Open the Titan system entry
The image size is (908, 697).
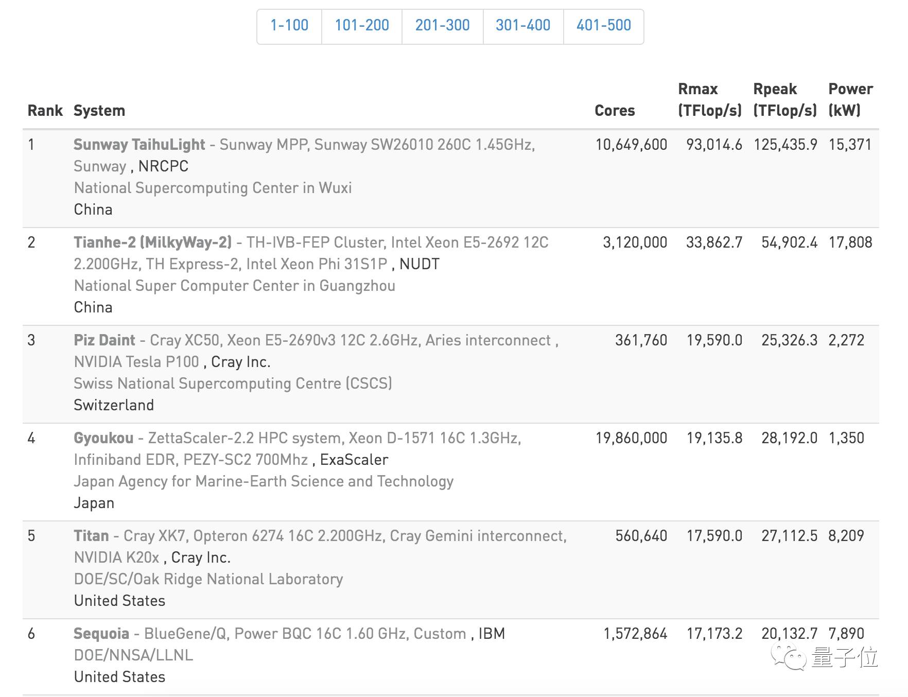[91, 536]
